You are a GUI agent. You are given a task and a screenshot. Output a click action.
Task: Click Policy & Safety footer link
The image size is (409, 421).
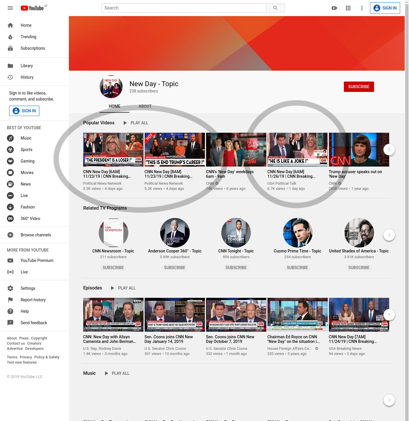point(47,357)
